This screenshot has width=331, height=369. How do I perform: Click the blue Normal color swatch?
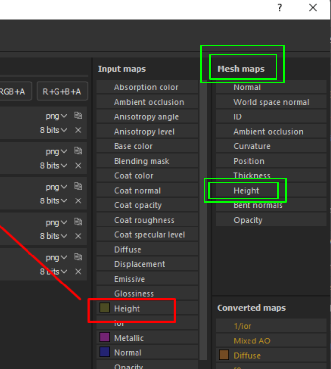click(104, 352)
